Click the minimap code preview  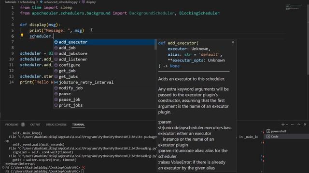(x=293, y=8)
